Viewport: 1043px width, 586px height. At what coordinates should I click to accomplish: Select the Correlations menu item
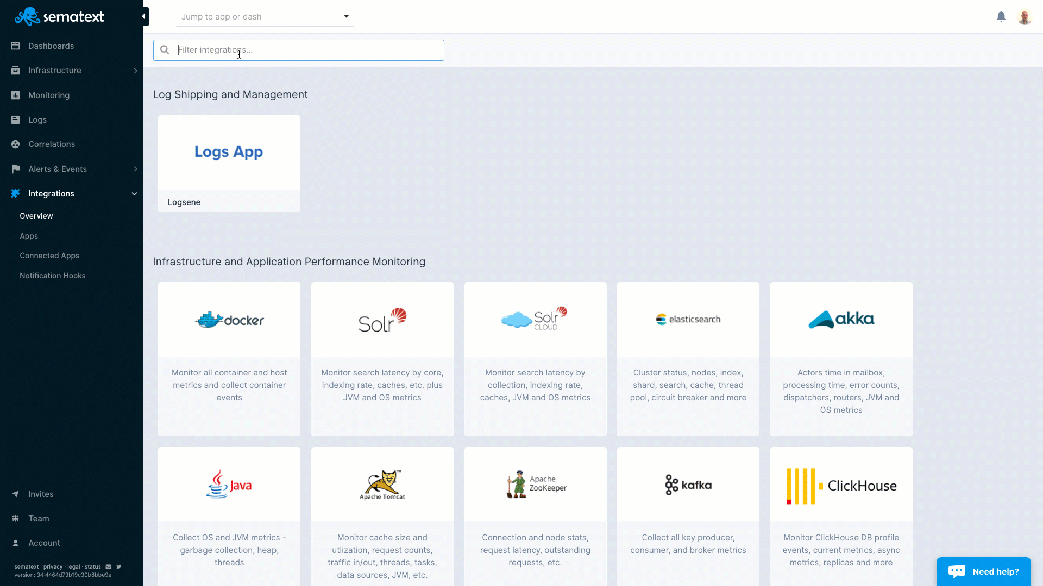[52, 144]
